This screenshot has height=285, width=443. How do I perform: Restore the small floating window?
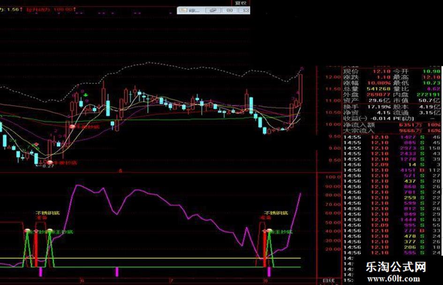[x=213, y=10]
